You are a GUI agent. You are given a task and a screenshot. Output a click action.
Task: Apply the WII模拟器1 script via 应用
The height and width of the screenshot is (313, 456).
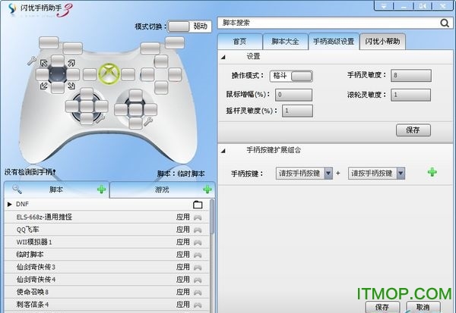(183, 242)
